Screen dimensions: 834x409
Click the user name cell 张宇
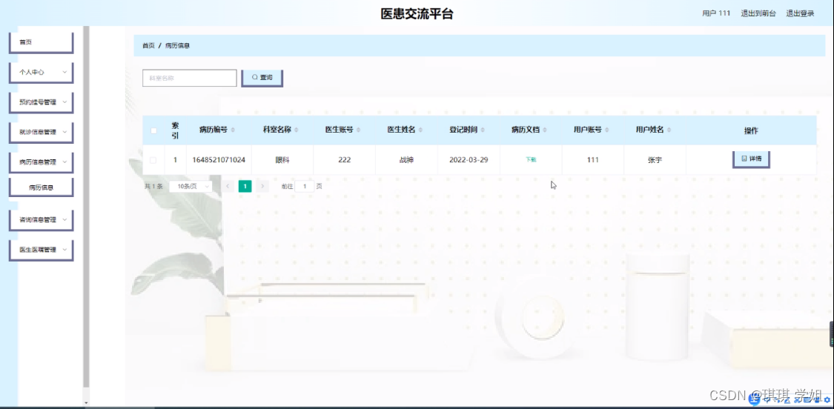click(655, 159)
